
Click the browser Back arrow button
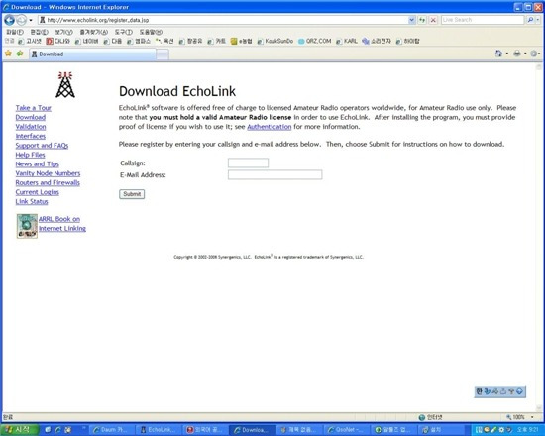point(9,20)
